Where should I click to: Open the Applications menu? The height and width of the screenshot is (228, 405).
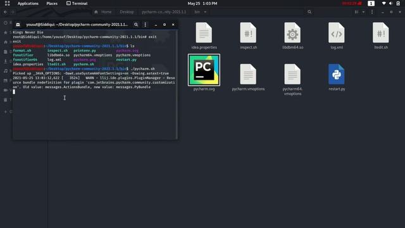[x=28, y=3]
